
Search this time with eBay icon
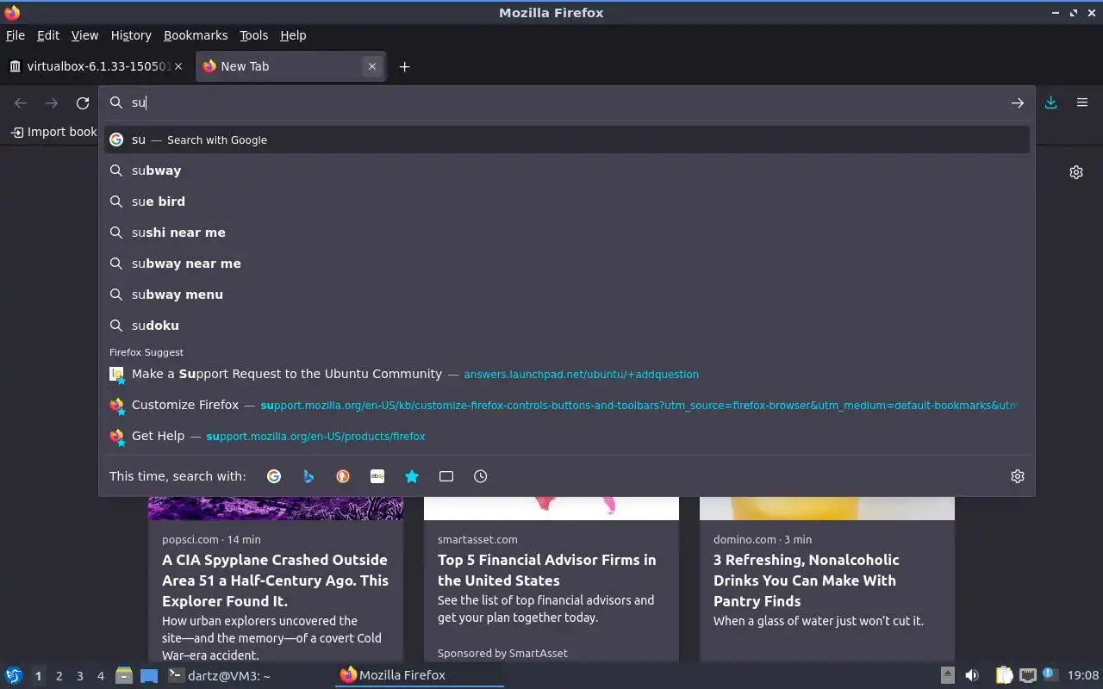[377, 476]
